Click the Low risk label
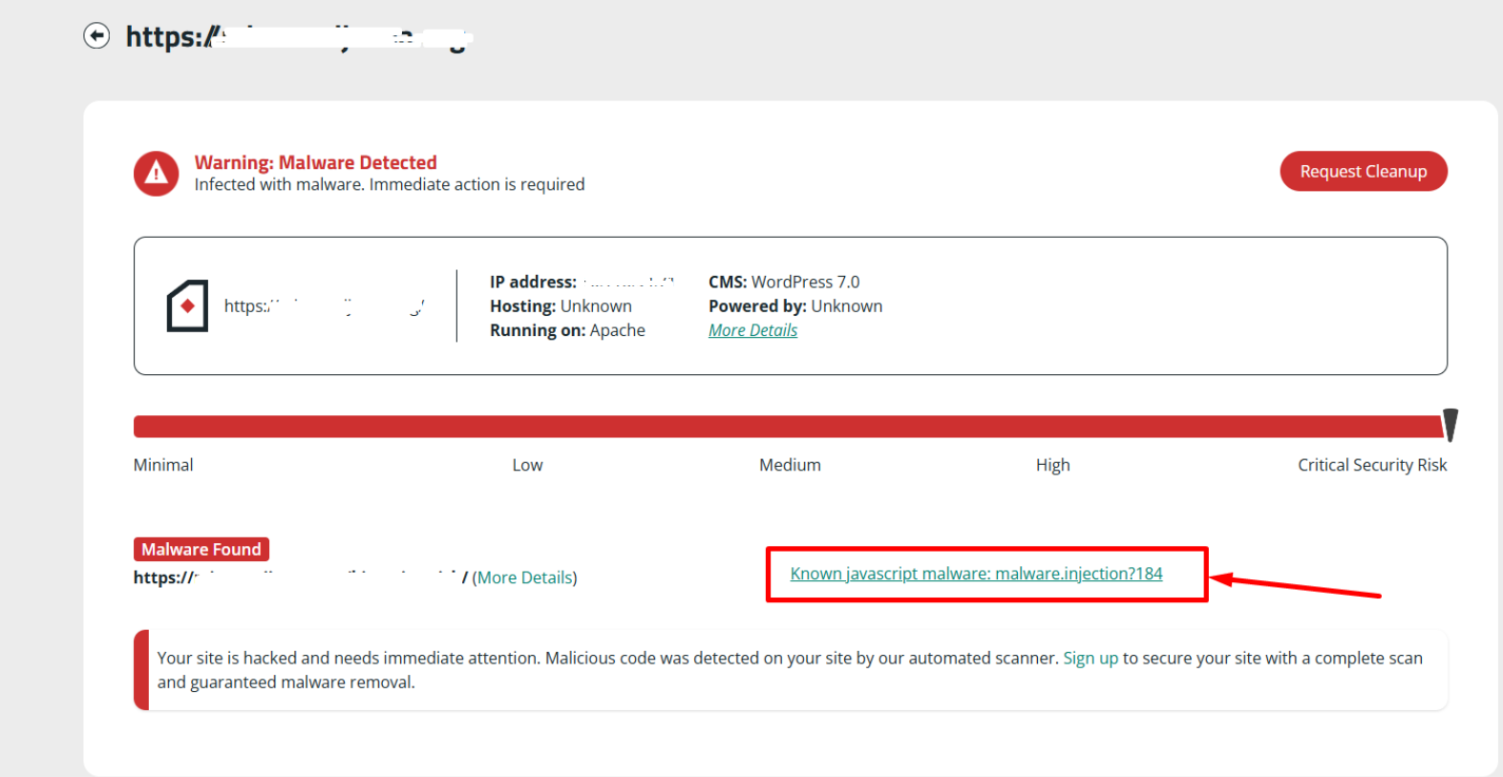 point(527,465)
